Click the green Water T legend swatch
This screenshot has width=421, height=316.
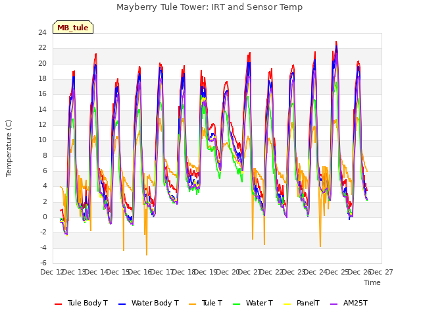[x=237, y=304]
